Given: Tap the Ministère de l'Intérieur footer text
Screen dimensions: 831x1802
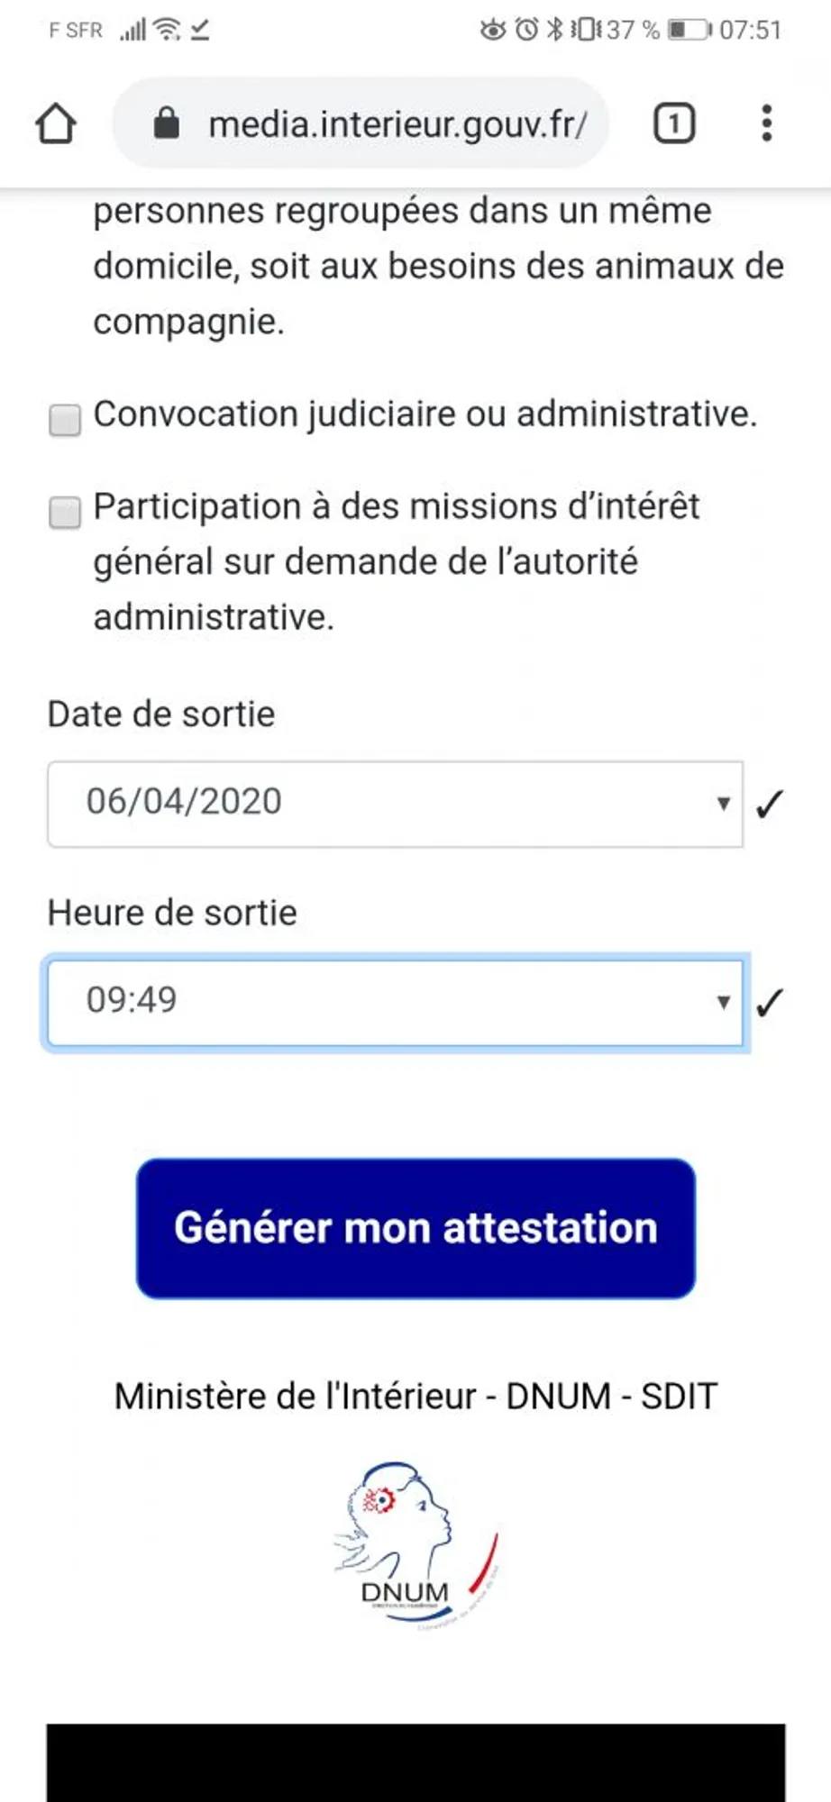Looking at the screenshot, I should tap(415, 1397).
